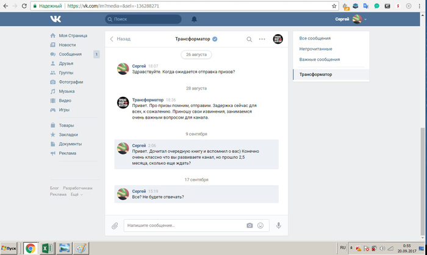The height and width of the screenshot is (255, 427).
Task: Click the Напишите сообщение input field
Action: tap(183, 225)
